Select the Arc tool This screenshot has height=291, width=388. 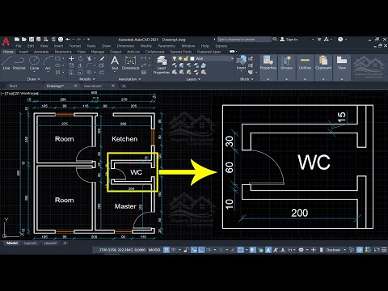pos(48,63)
